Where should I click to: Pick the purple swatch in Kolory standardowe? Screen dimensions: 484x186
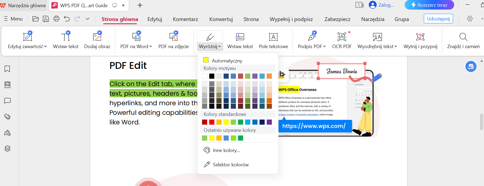coord(269,122)
